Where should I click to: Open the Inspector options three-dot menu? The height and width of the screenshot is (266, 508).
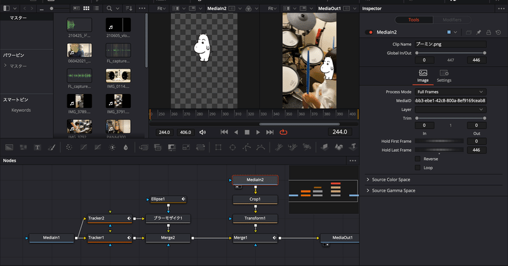click(x=501, y=8)
